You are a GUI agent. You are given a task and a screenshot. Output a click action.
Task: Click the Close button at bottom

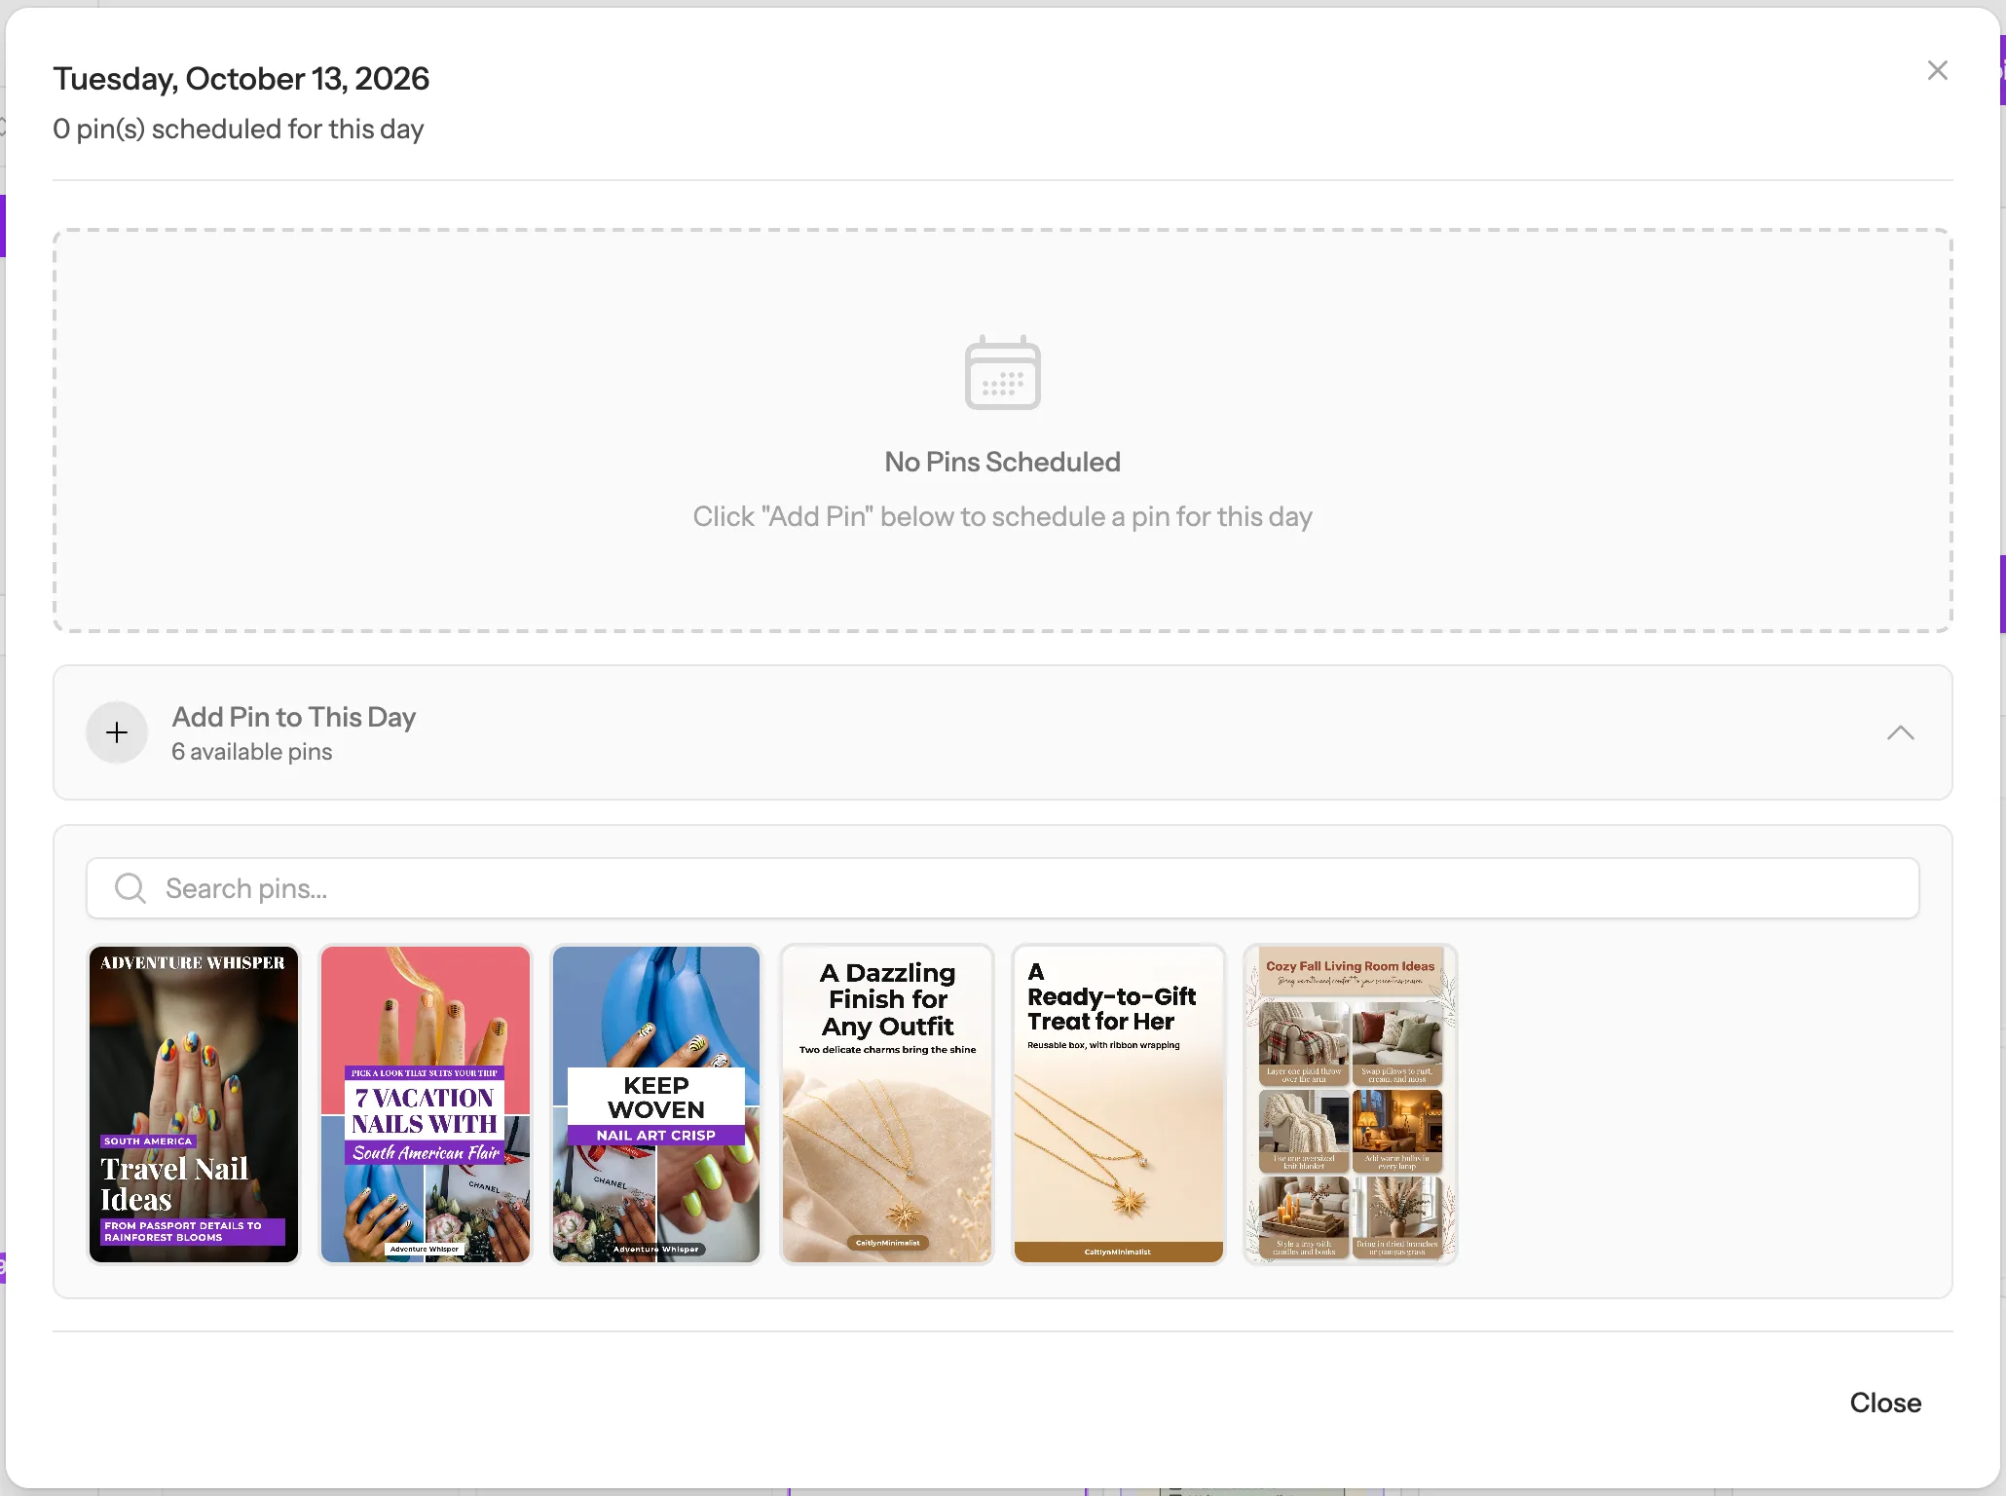(x=1885, y=1402)
